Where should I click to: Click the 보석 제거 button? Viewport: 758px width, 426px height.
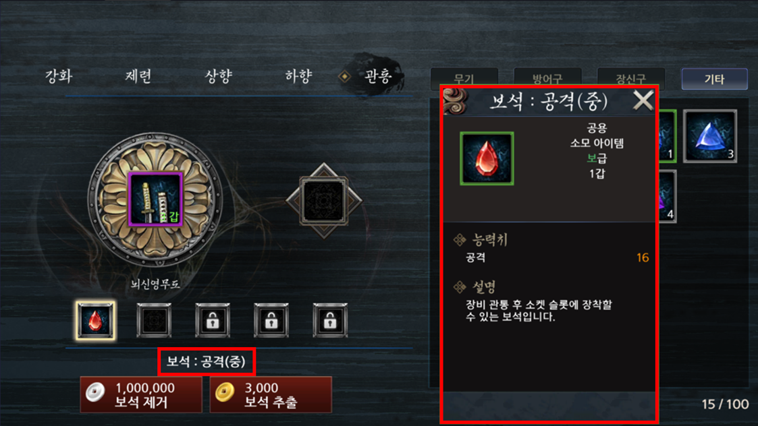click(141, 394)
